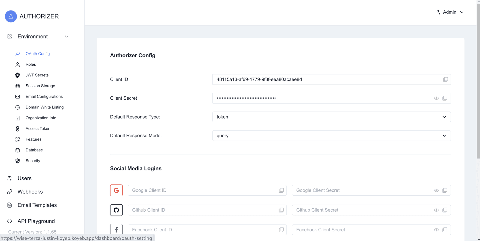Go to JWT Secrets settings
The width and height of the screenshot is (480, 241).
pyautogui.click(x=37, y=75)
